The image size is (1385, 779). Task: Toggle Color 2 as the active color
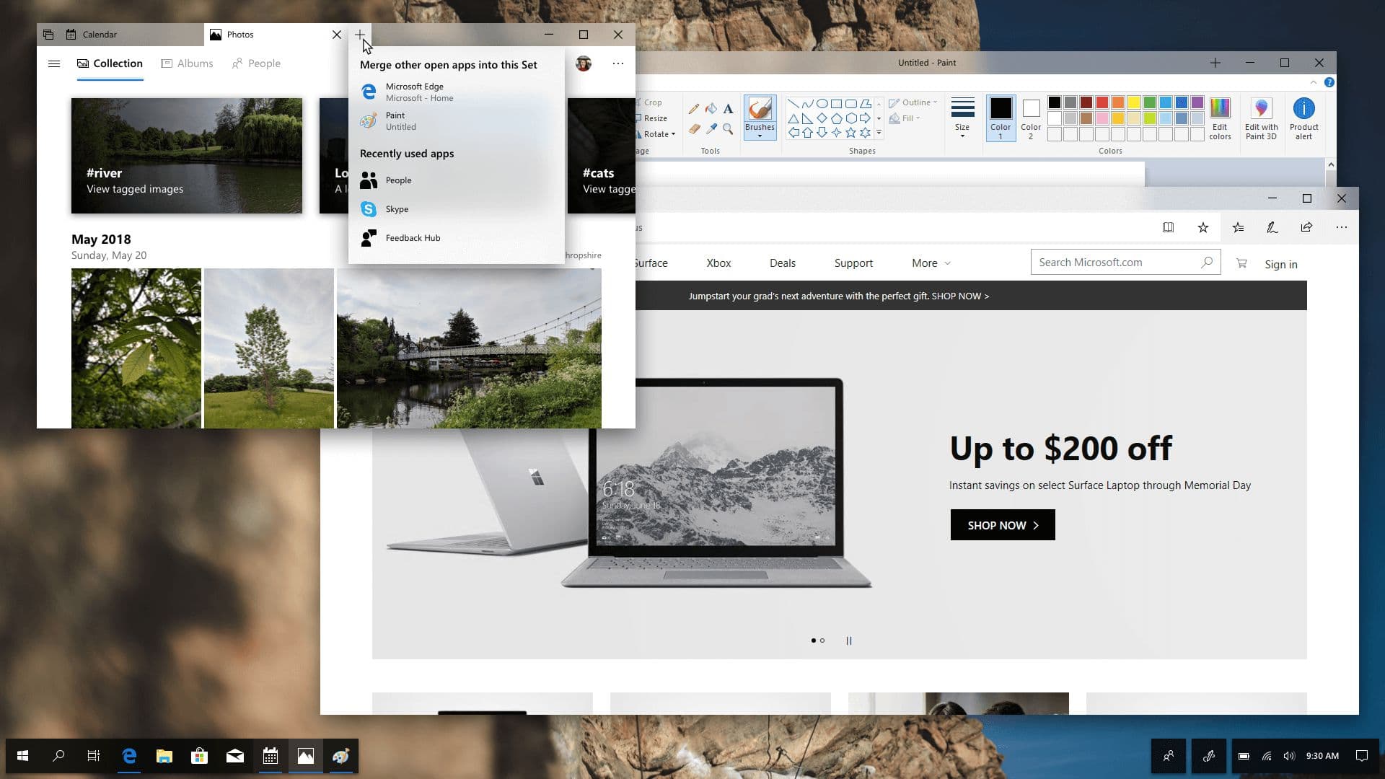[1030, 118]
